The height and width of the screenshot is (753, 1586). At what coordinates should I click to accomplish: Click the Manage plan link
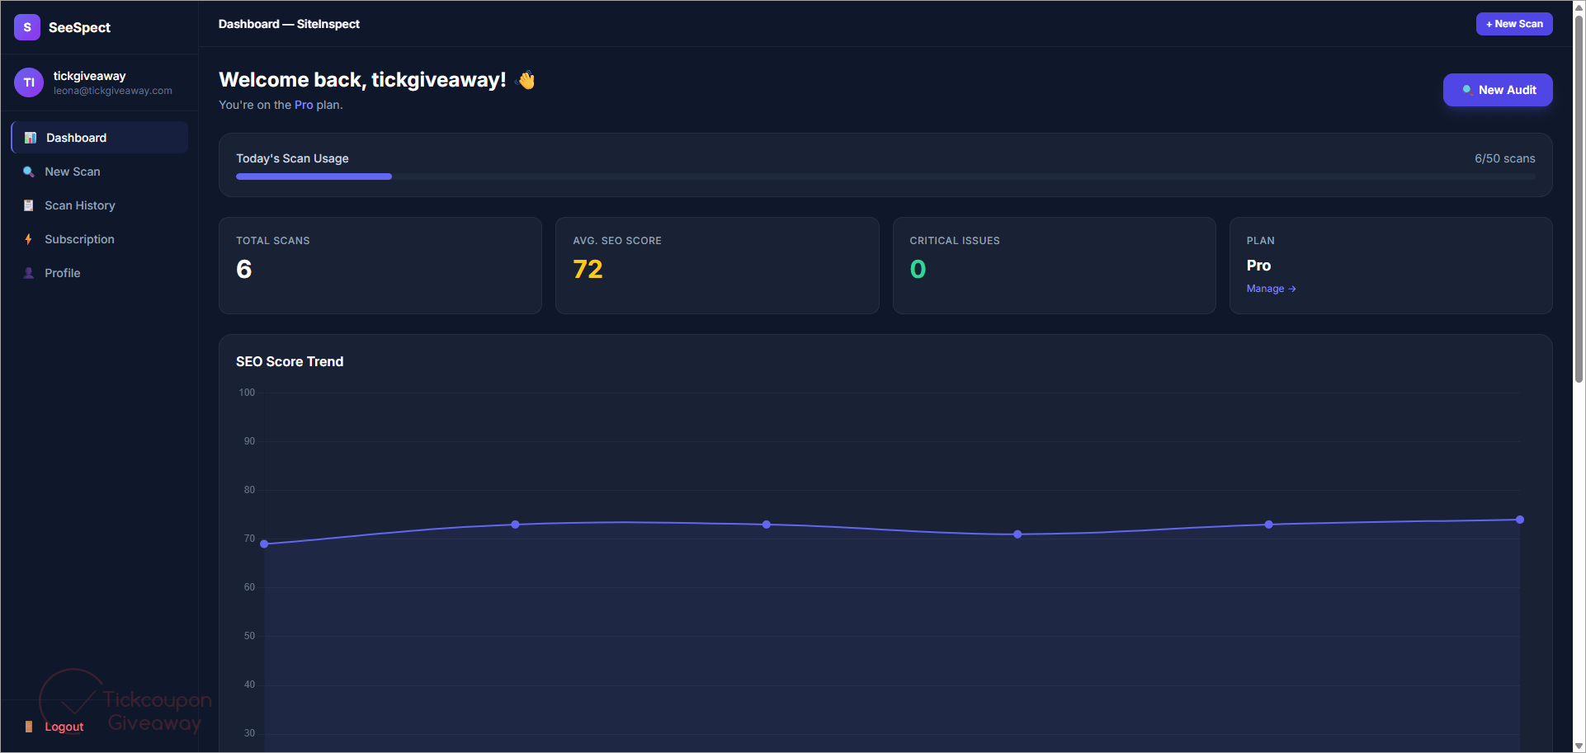pyautogui.click(x=1271, y=289)
